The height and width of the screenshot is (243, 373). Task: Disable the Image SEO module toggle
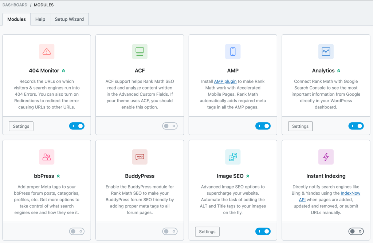pyautogui.click(x=263, y=231)
